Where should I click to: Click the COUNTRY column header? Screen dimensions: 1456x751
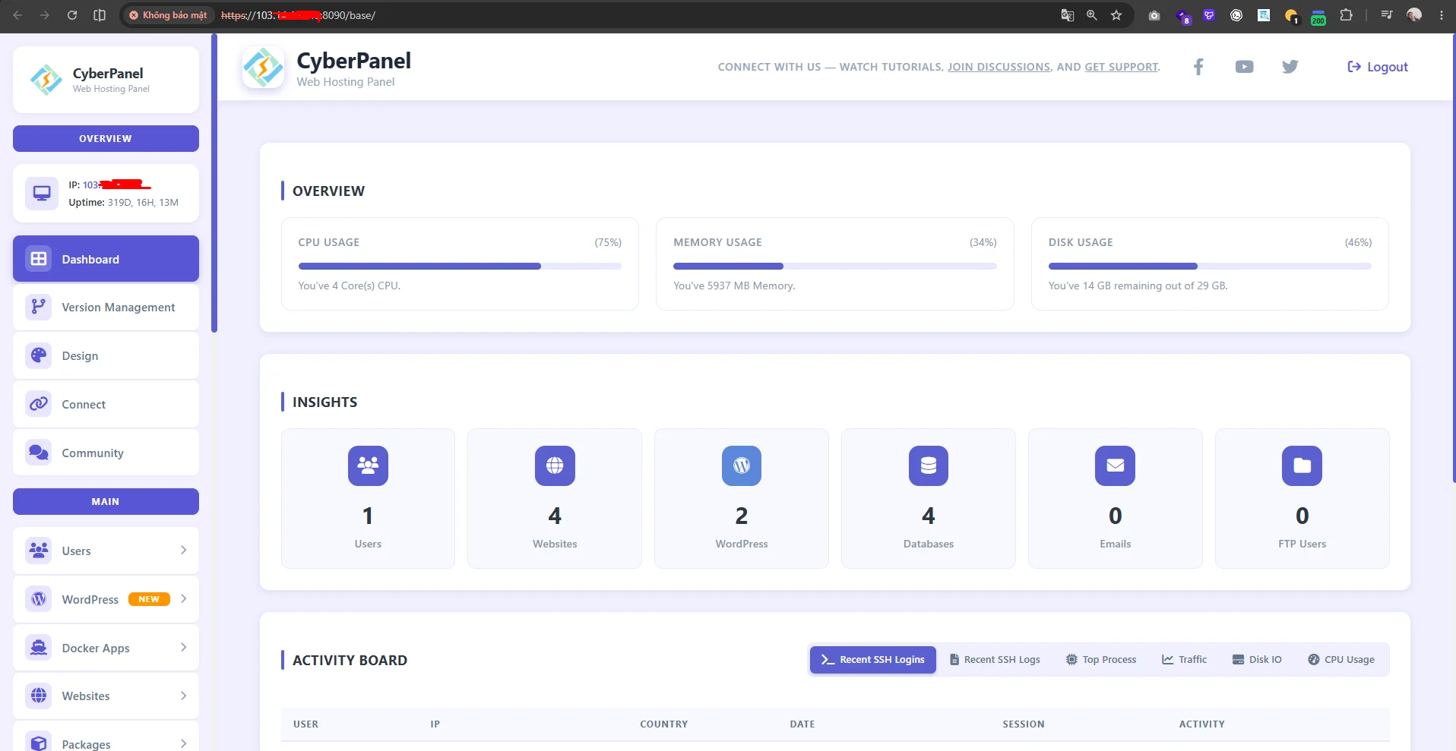pos(664,724)
